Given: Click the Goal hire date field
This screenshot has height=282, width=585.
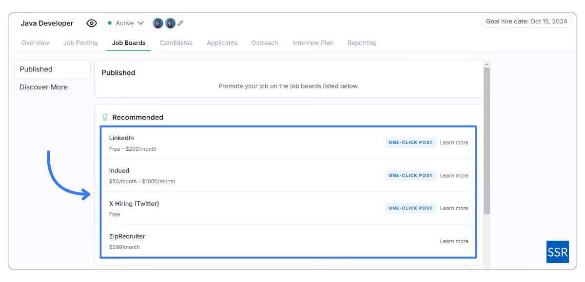Looking at the screenshot, I should (526, 21).
